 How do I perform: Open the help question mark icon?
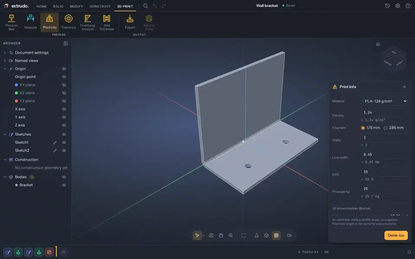408,6
